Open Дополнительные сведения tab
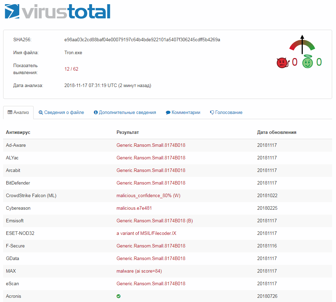Viewport: 336px width, 302px height. coord(125,112)
